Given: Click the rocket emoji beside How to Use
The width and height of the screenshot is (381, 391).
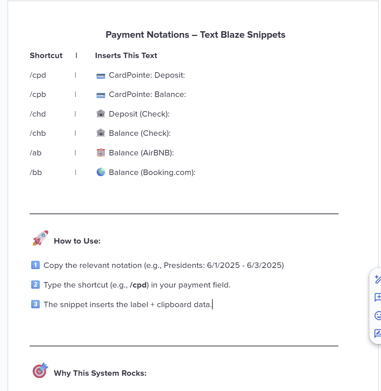Looking at the screenshot, I should (40, 238).
